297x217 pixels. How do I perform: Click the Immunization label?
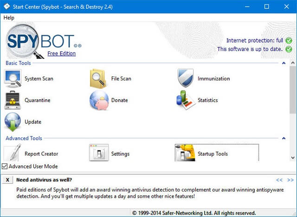214,78
